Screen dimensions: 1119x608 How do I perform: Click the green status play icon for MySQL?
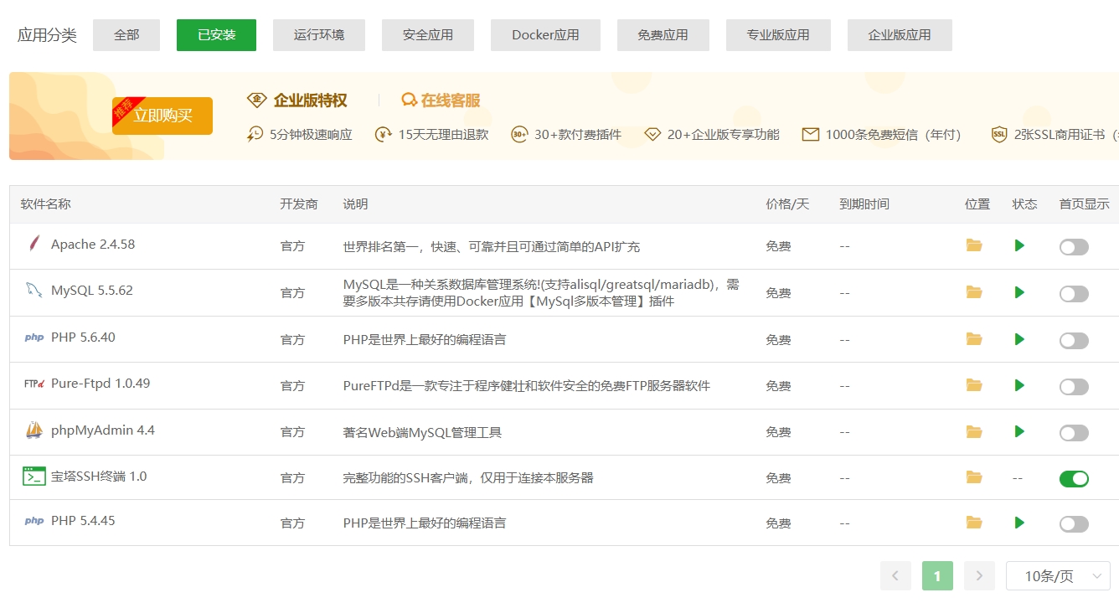(x=1019, y=292)
